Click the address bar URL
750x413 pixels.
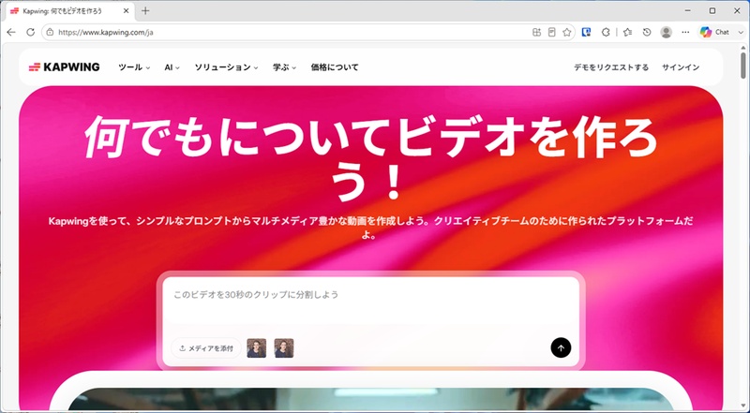pyautogui.click(x=106, y=33)
